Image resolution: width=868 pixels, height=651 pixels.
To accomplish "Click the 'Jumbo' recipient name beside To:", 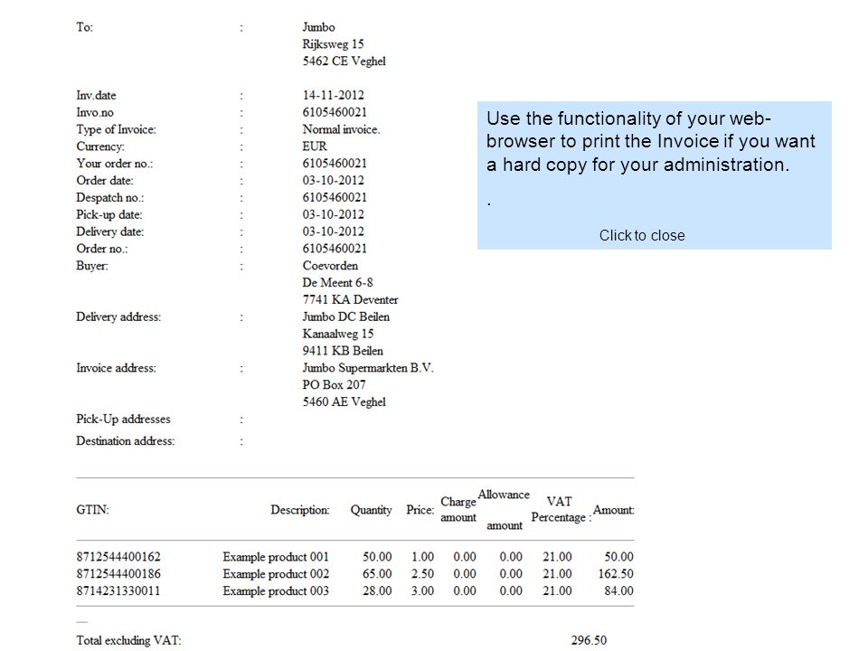I will [318, 27].
